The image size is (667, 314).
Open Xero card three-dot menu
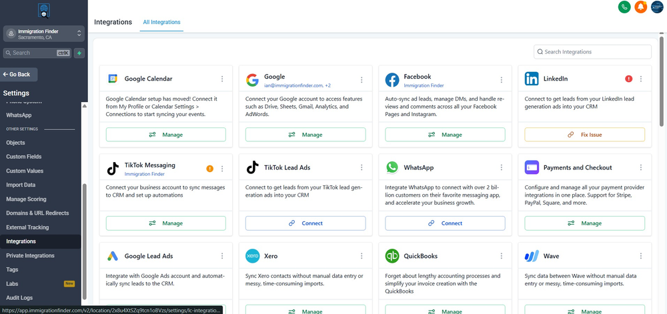click(x=362, y=256)
